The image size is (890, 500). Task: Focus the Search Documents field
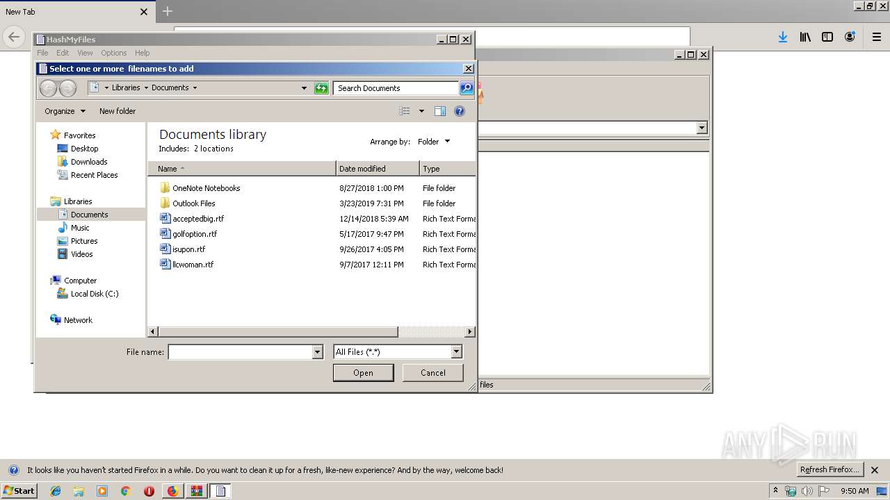click(396, 88)
